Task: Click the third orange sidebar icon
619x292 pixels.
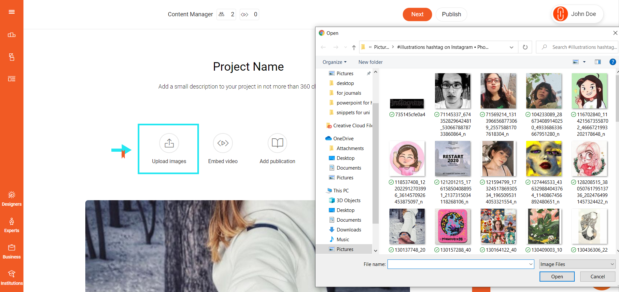Action: (12, 57)
